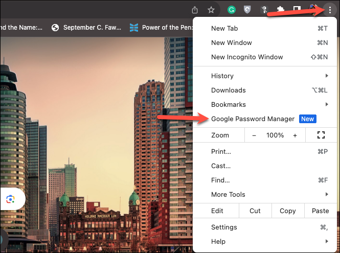340x253 pixels.
Task: Click the Google Lens search icon
Action: [x=10, y=199]
